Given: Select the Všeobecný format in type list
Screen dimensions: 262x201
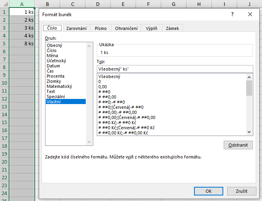Looking at the screenshot, I should (109, 76).
